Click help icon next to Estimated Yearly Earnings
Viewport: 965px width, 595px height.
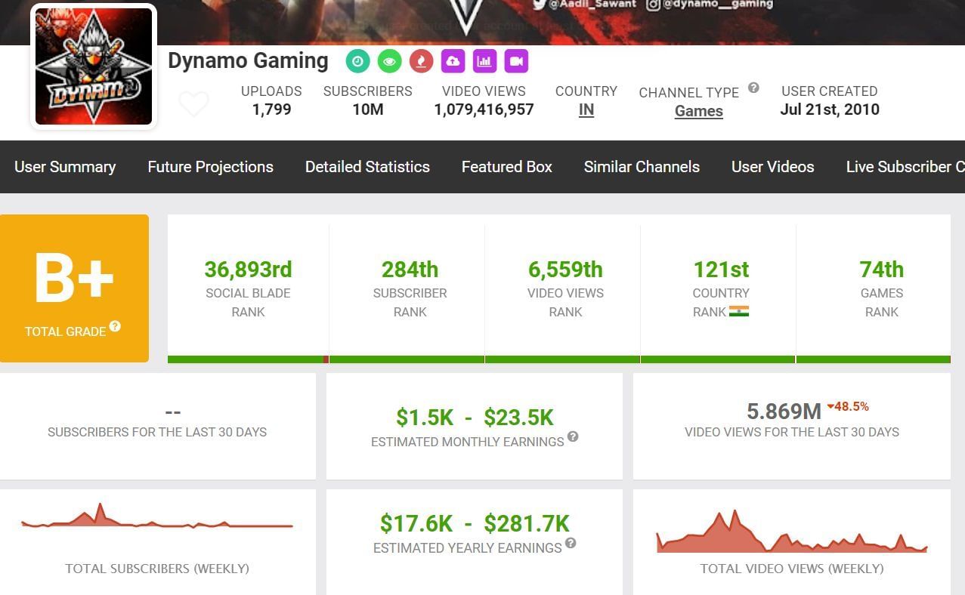[x=571, y=543]
